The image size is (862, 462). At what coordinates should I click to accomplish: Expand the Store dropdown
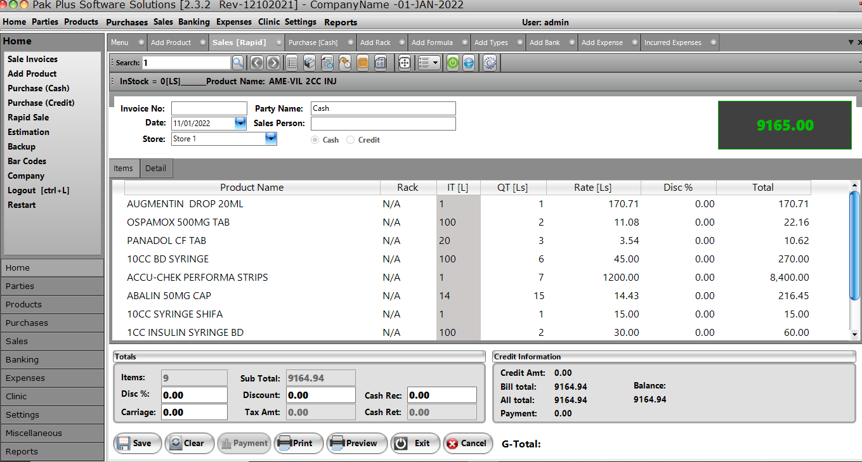point(271,139)
